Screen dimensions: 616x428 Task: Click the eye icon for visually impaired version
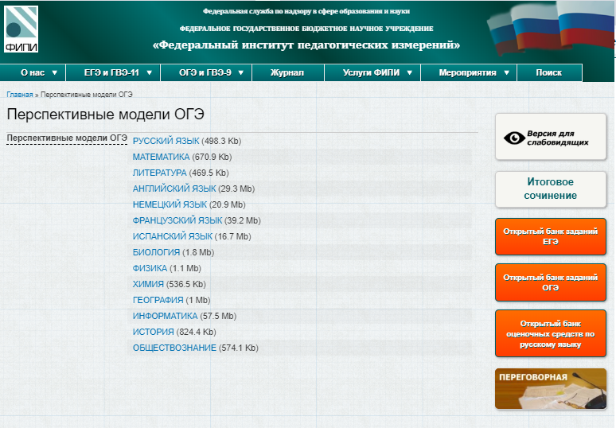[x=514, y=138]
